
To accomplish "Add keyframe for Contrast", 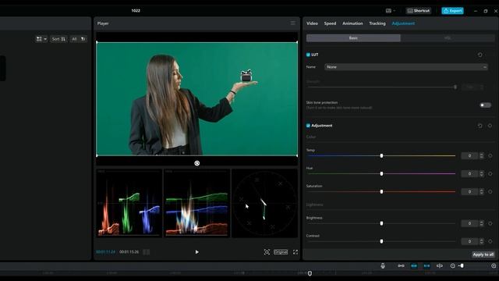I will 490,241.
